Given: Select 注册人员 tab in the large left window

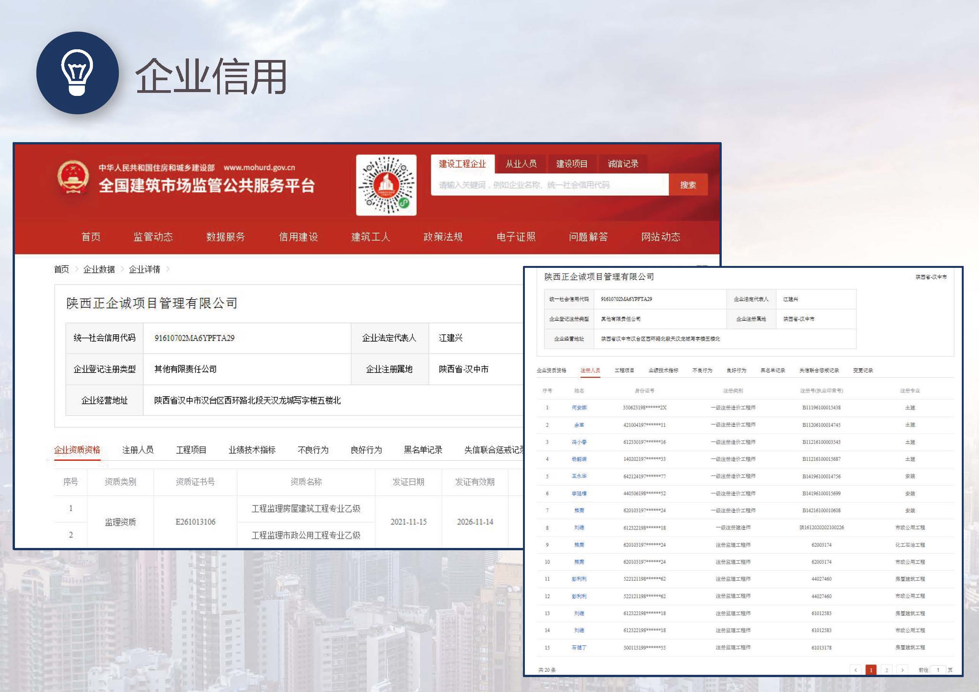Looking at the screenshot, I should [138, 449].
